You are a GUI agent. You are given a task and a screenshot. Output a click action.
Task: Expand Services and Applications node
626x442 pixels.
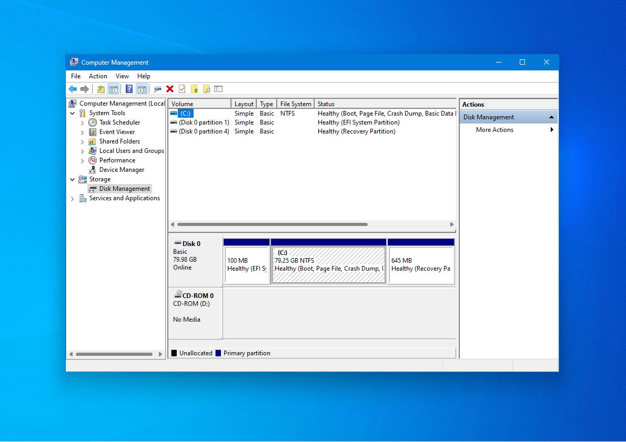point(73,199)
